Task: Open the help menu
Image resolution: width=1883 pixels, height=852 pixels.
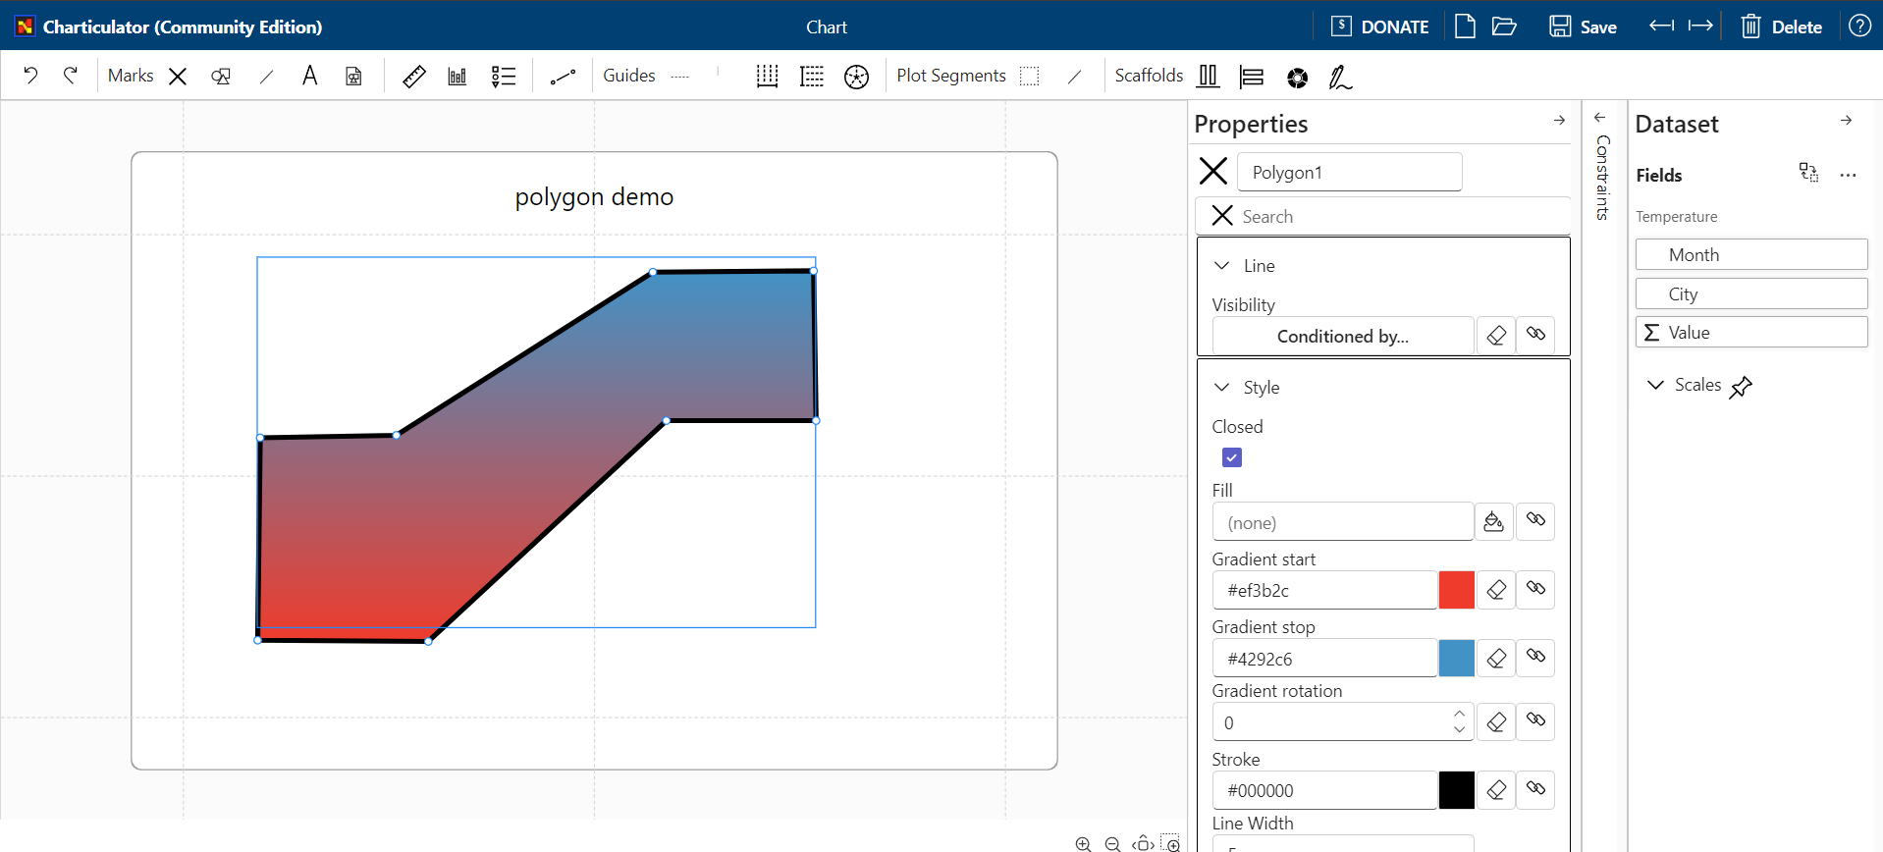Action: point(1859,27)
